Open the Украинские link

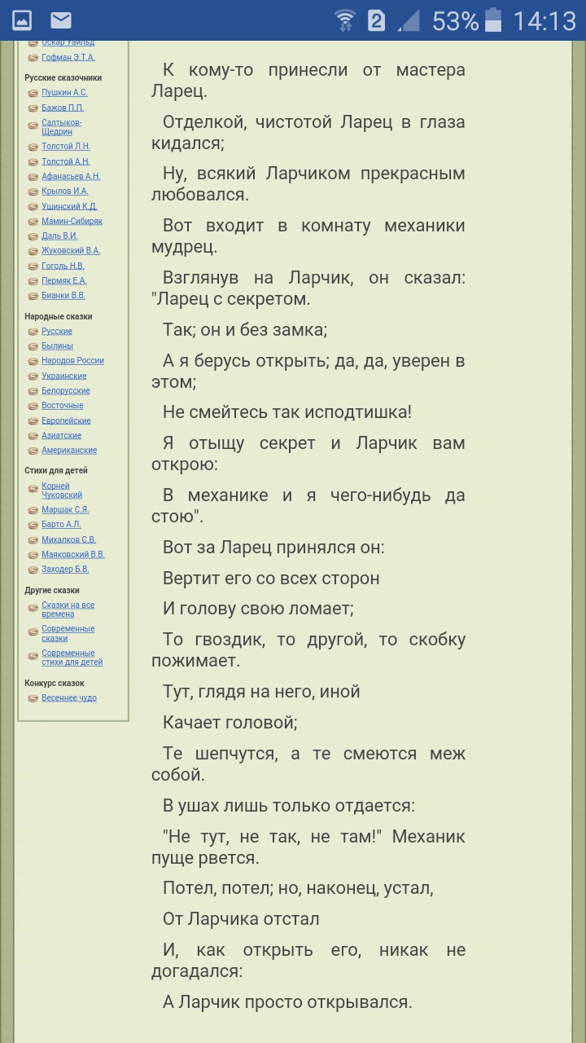point(63,376)
